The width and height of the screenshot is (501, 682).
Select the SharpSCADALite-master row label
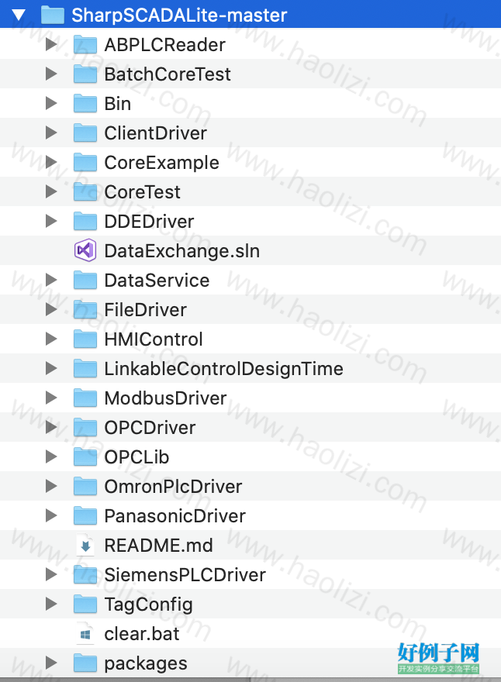coord(179,15)
